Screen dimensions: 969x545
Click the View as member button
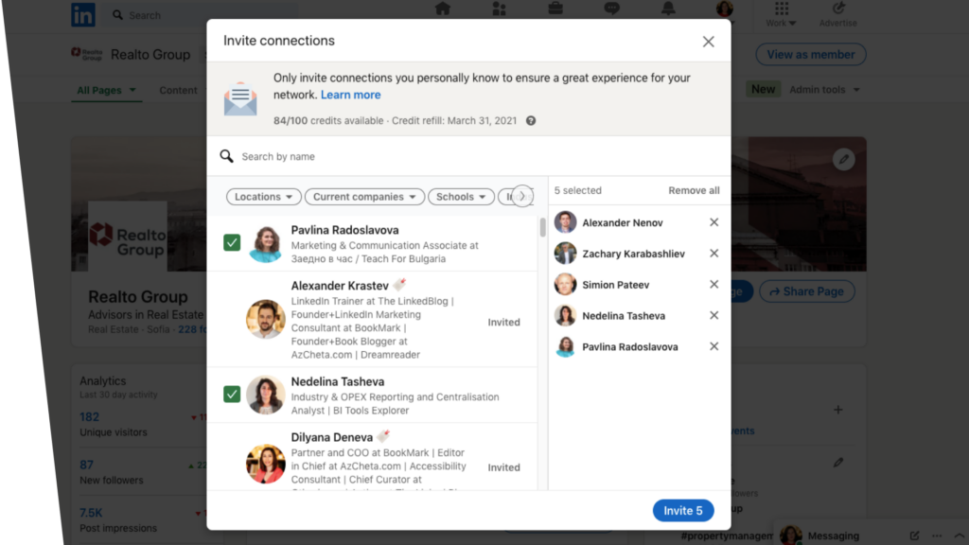click(811, 54)
